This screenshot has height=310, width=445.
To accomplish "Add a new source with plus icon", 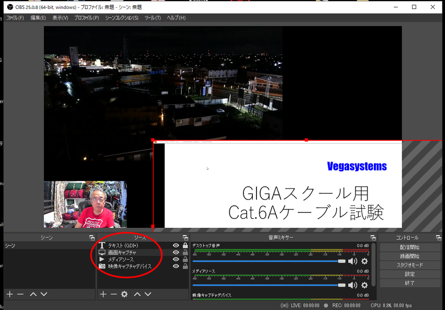I will (x=103, y=294).
